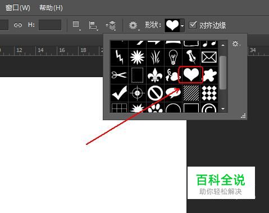Click the shape list scroll down arrow
Viewport: 269px width, 213px height.
pyautogui.click(x=223, y=108)
